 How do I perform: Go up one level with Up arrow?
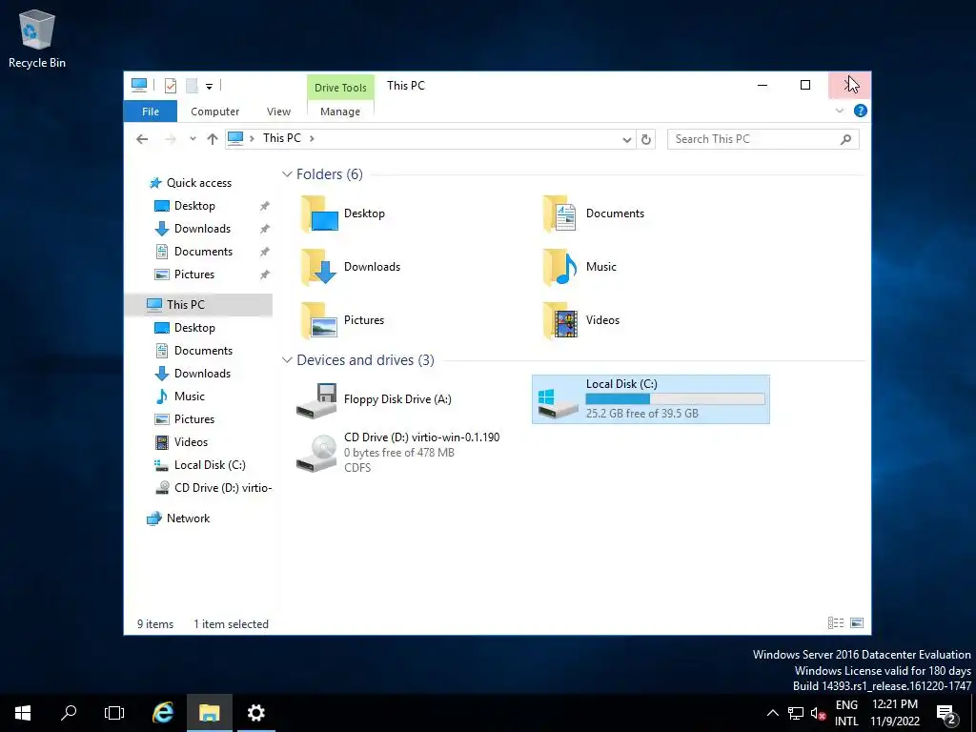click(213, 139)
